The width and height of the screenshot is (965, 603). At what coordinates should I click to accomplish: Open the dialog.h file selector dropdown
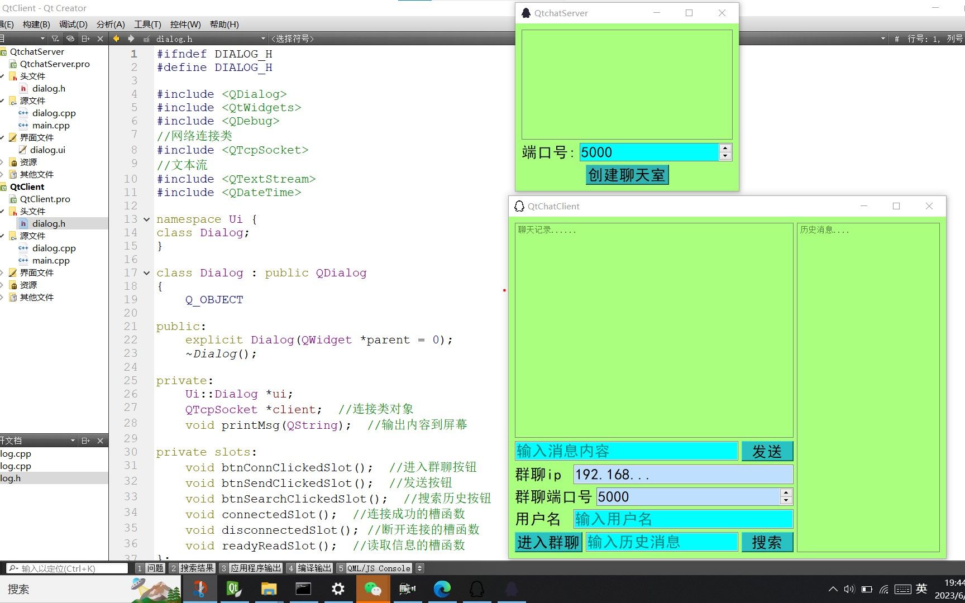point(263,39)
